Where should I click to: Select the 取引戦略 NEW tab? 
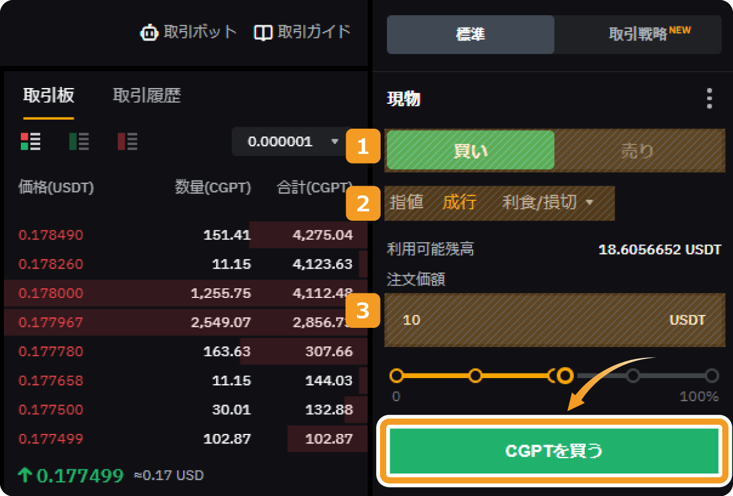tap(638, 34)
